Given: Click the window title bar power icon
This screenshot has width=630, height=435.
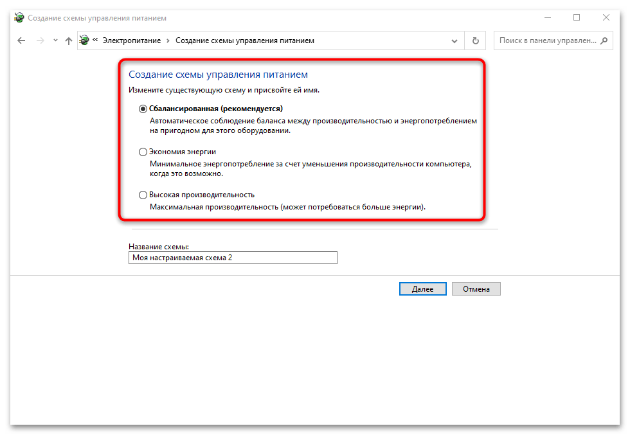Looking at the screenshot, I should [19, 18].
